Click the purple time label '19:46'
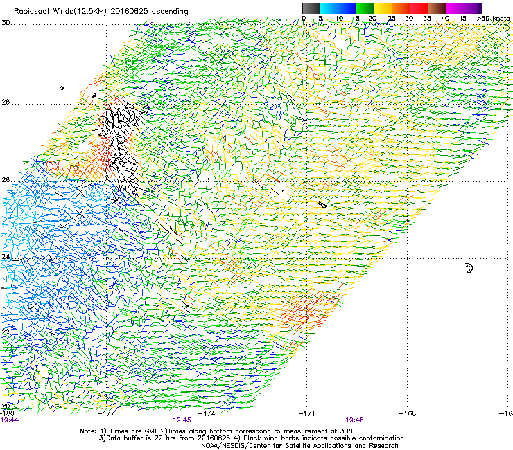 tap(355, 420)
